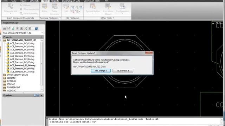Image resolution: width=225 pixels, height=126 pixels.
Task: Select ACE_Standard_JIC_04.dwg drawing
Action: (22, 53)
